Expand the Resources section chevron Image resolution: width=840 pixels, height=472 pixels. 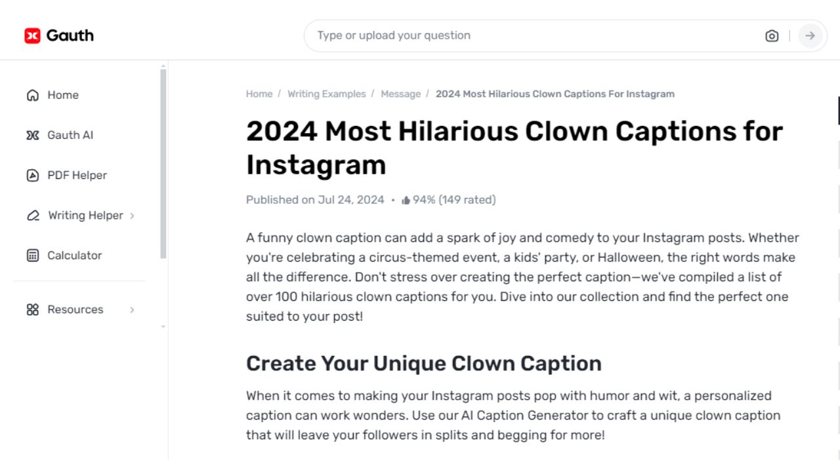pyautogui.click(x=132, y=309)
